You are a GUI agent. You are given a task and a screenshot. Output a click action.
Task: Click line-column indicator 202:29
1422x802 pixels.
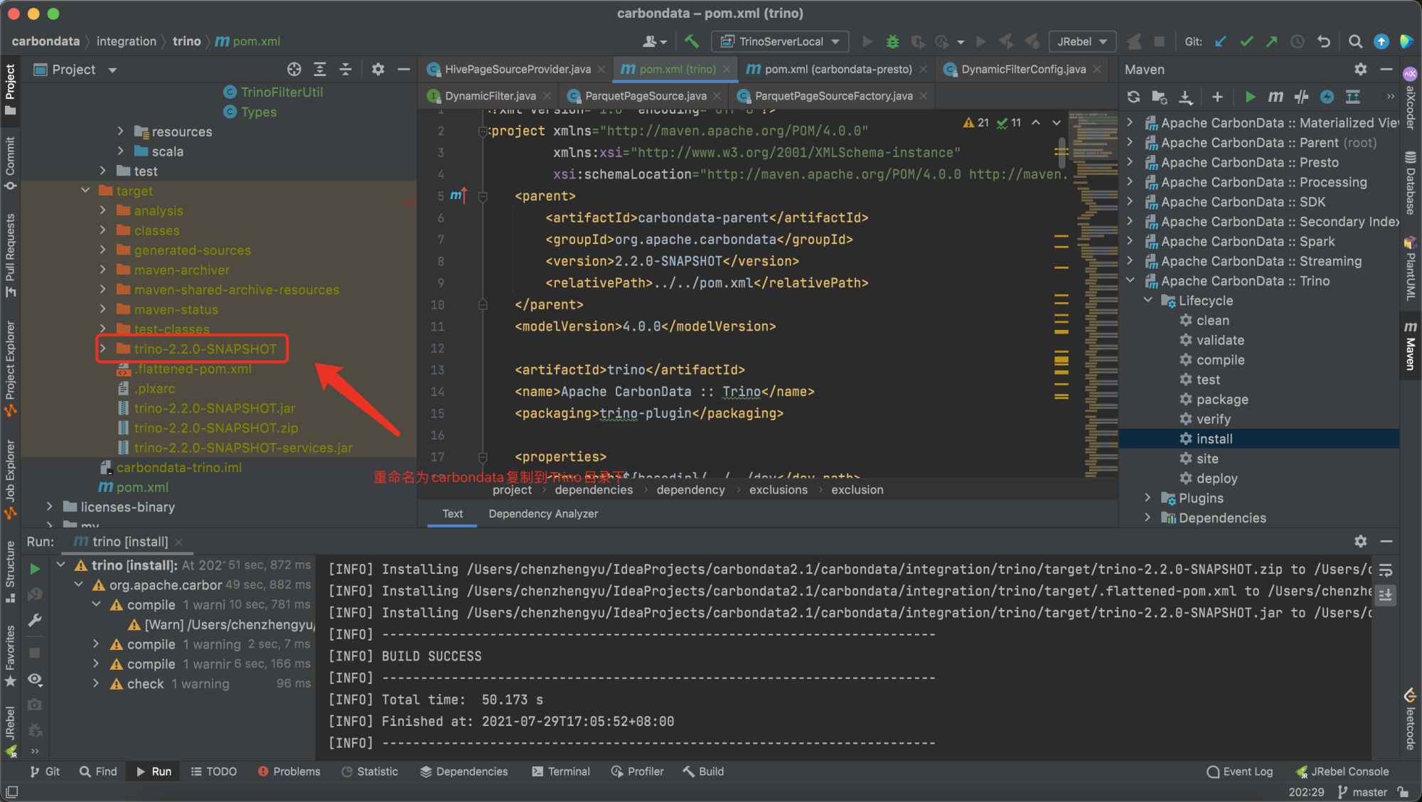[1306, 792]
